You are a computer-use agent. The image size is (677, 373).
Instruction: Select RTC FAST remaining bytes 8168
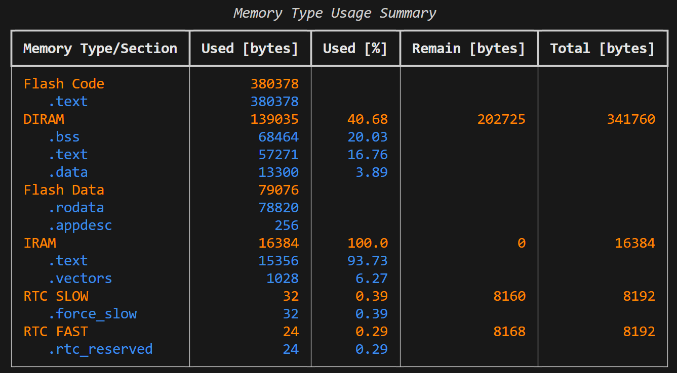(x=509, y=332)
